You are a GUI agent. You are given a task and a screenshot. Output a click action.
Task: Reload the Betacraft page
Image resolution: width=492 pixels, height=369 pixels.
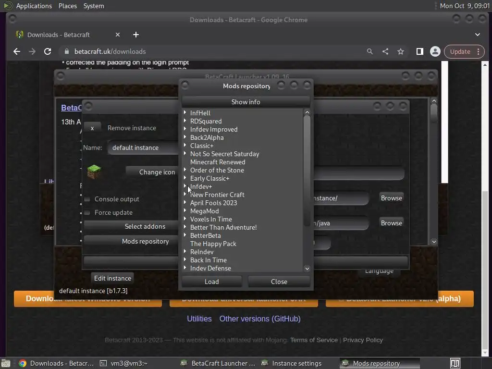click(x=48, y=51)
